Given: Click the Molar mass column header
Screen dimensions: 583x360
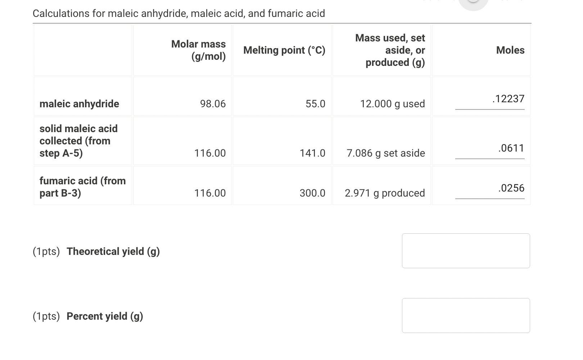Looking at the screenshot, I should [198, 50].
